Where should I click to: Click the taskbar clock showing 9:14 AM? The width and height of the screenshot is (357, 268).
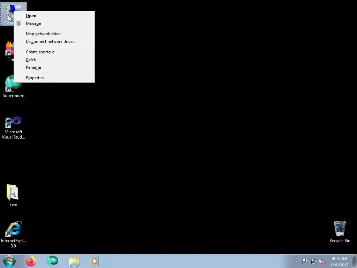pos(339,261)
